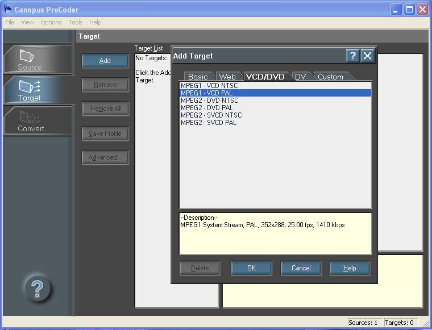Viewport: 432px width, 330px height.
Task: Click the Remove All button
Action: (x=106, y=108)
